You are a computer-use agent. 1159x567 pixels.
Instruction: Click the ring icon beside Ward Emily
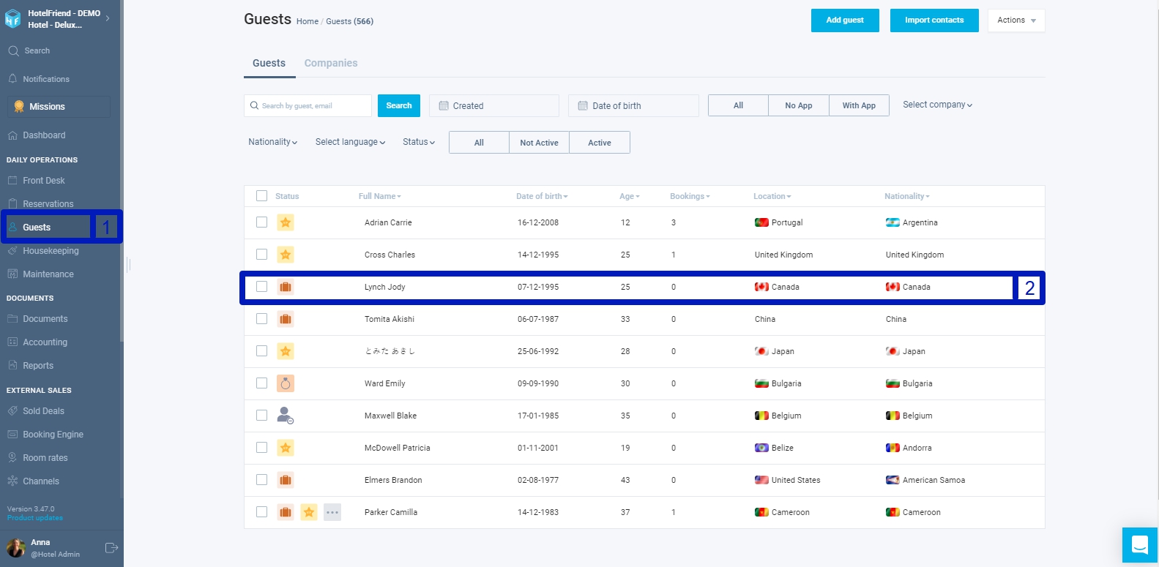(286, 383)
